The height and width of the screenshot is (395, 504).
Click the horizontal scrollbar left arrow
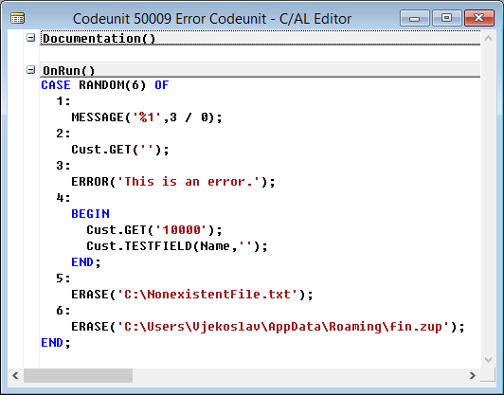[x=15, y=375]
